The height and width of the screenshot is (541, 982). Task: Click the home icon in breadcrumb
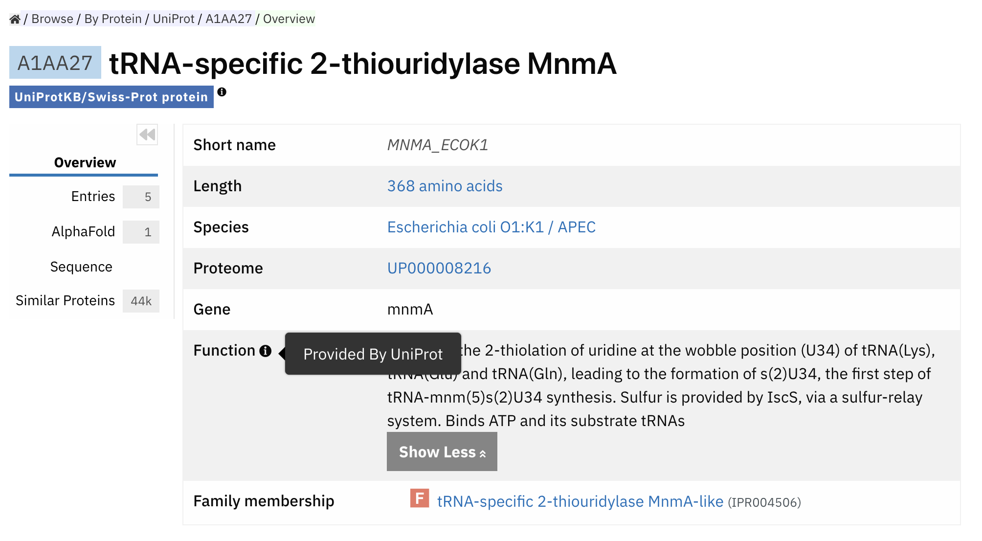click(x=15, y=19)
